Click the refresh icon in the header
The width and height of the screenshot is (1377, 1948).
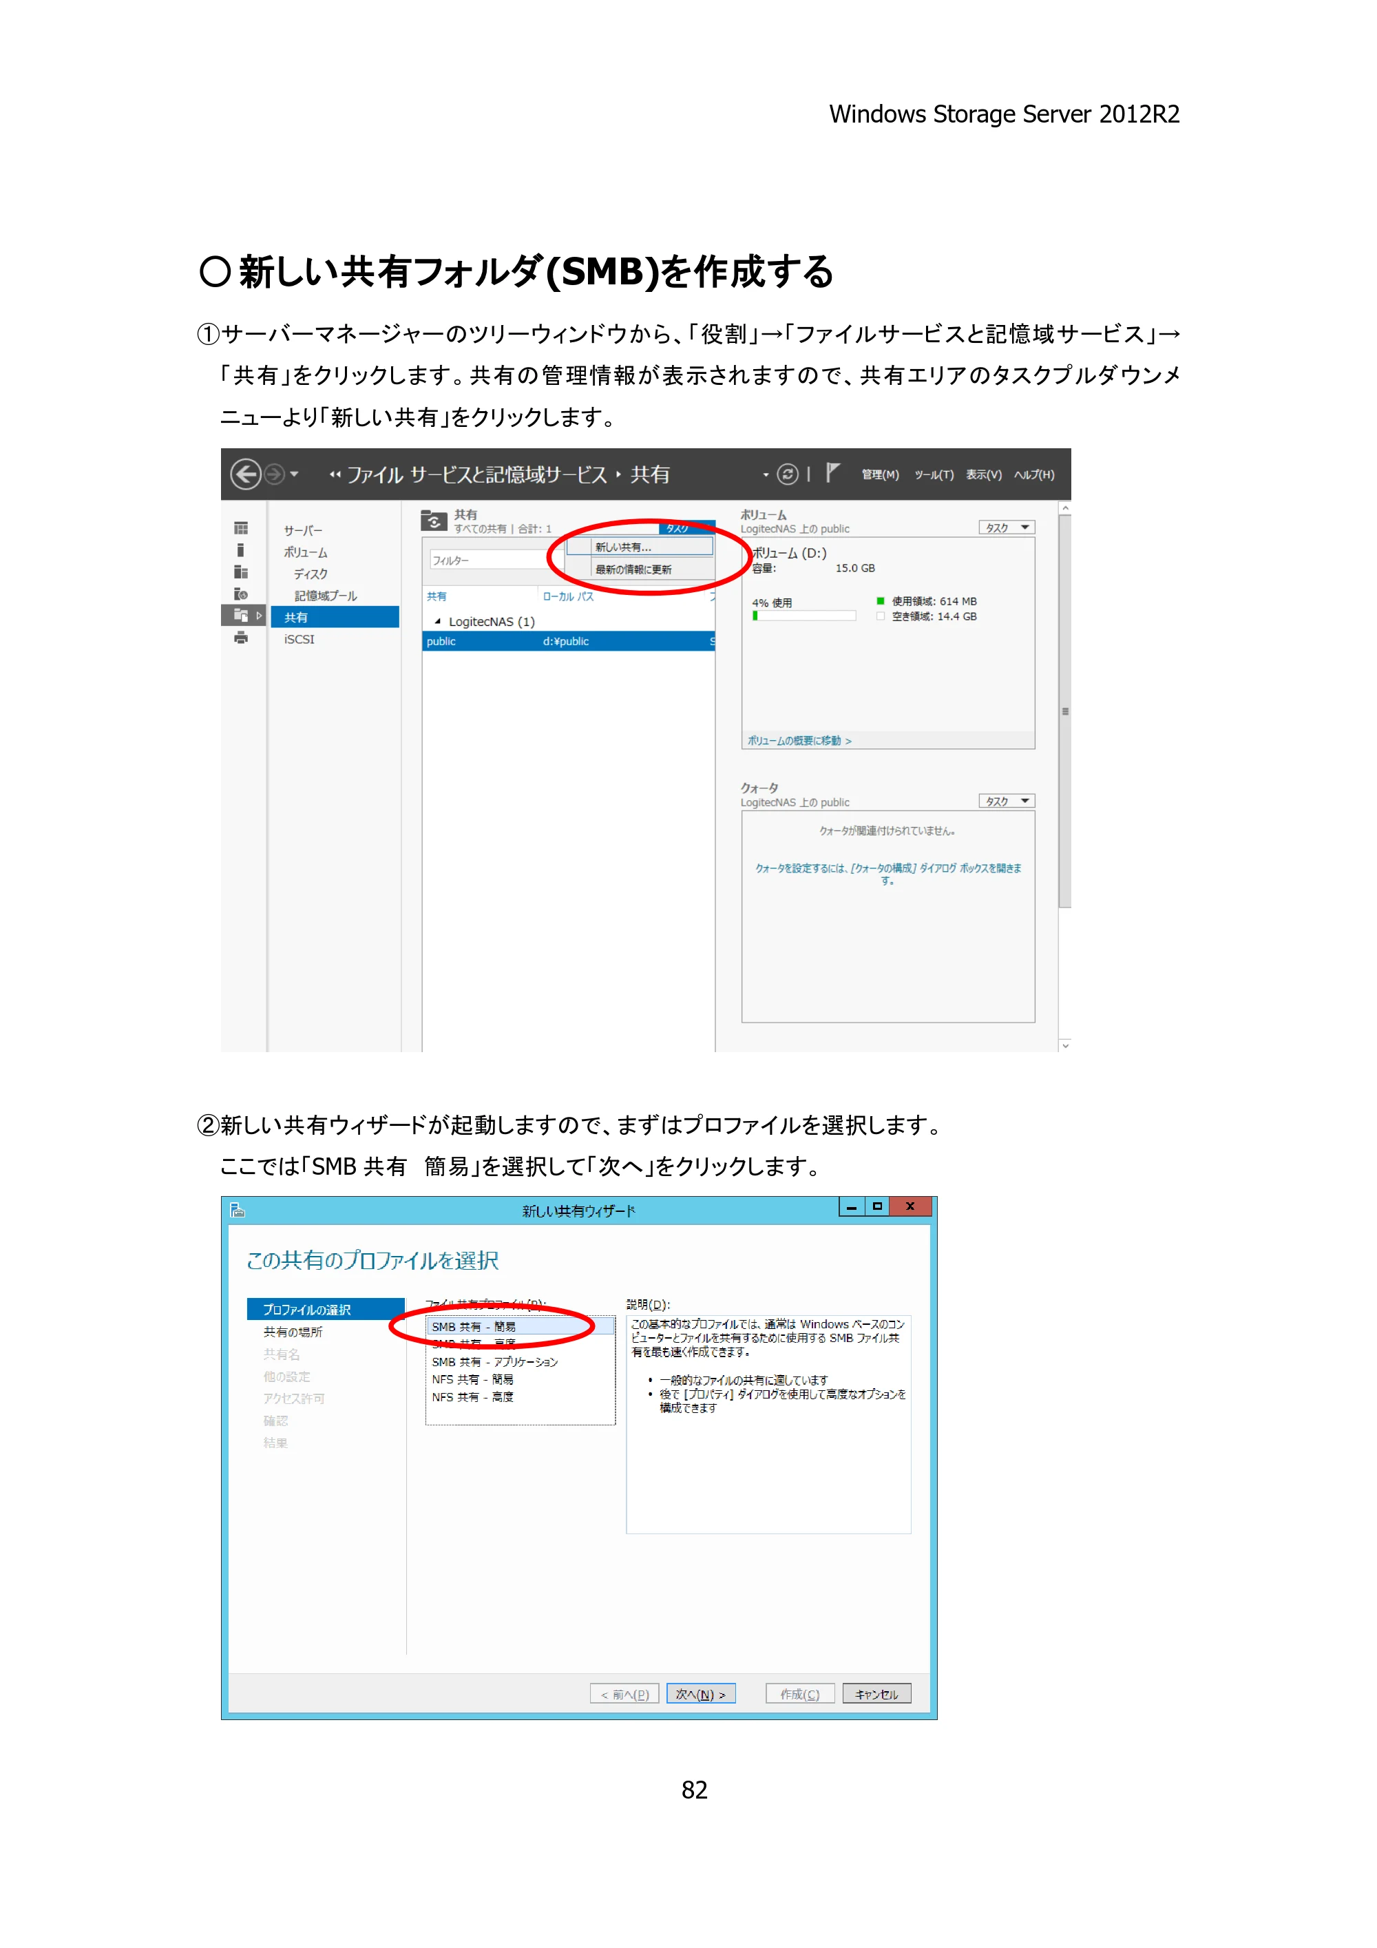(788, 474)
